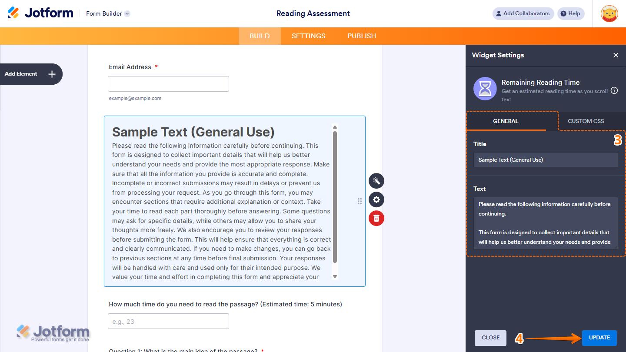The width and height of the screenshot is (626, 352).
Task: Switch to the PUBLISH tab
Action: (x=361, y=36)
